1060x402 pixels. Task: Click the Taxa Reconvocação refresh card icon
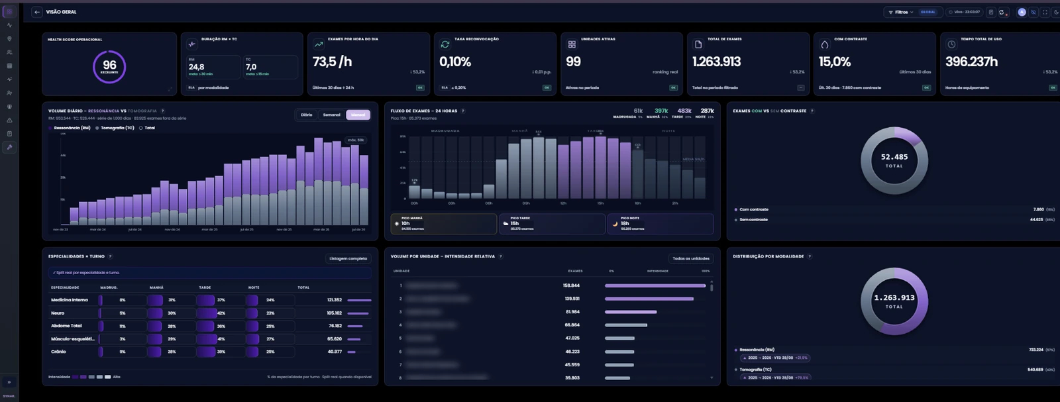(445, 44)
